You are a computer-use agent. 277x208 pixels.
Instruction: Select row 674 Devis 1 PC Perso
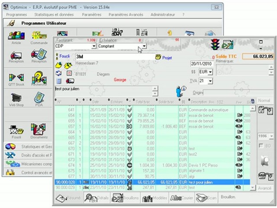(x=152, y=165)
